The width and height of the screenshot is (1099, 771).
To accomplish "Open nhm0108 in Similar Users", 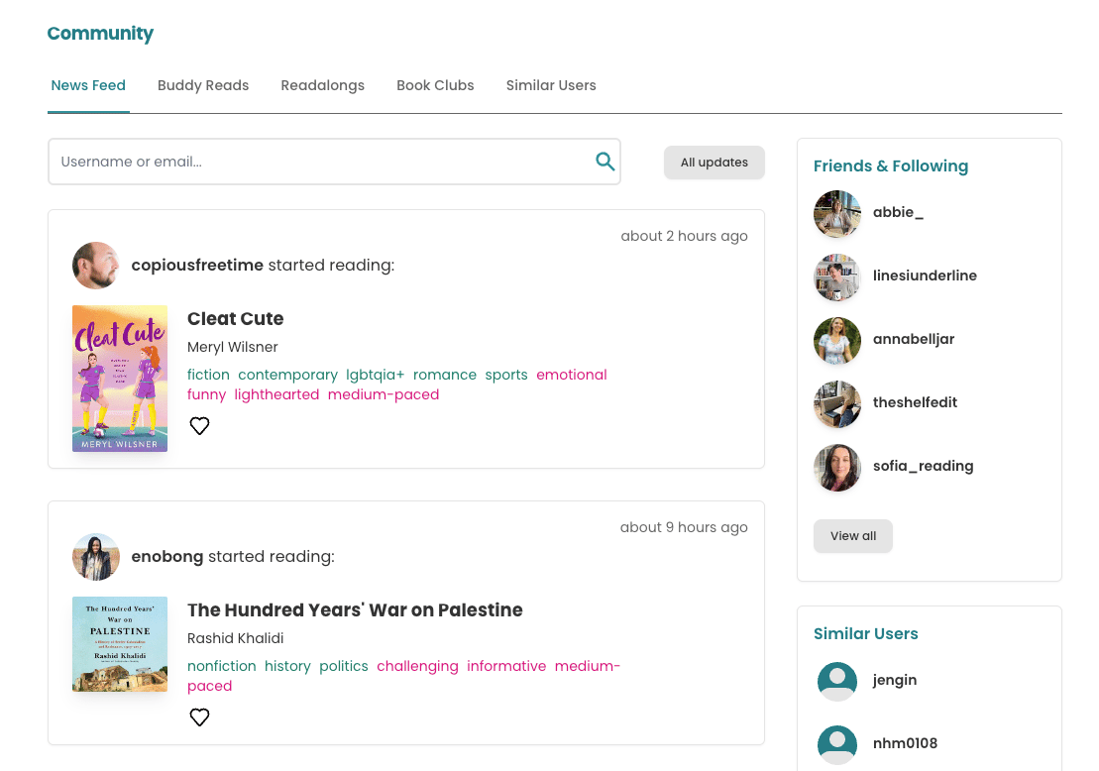I will point(905,743).
